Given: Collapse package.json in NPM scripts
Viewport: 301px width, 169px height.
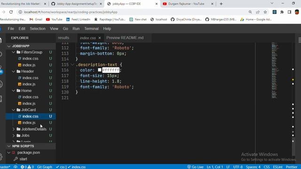Looking at the screenshot, I should tap(9, 153).
